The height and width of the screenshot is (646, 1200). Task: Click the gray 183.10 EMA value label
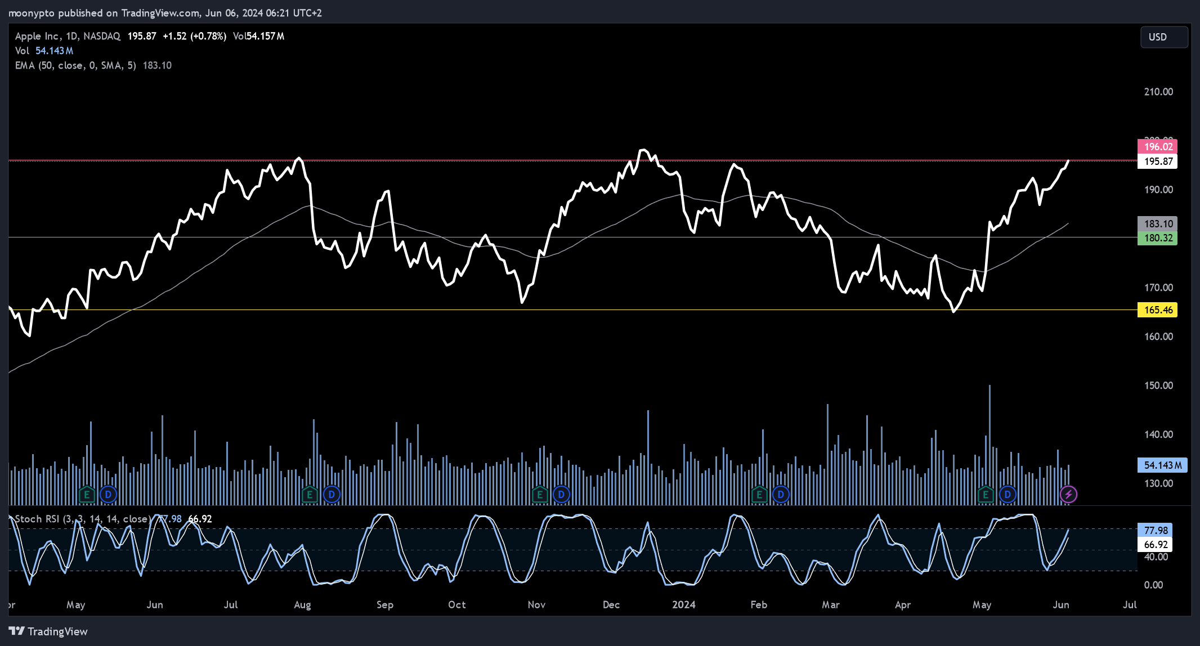click(x=1157, y=224)
